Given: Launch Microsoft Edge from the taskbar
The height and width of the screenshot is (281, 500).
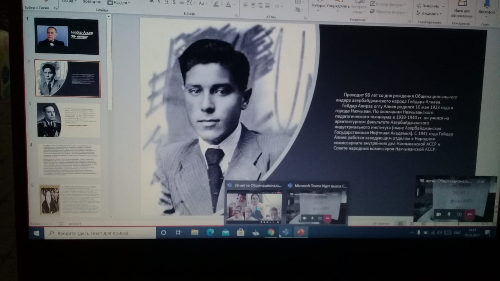Looking at the screenshot, I should coord(210,233).
